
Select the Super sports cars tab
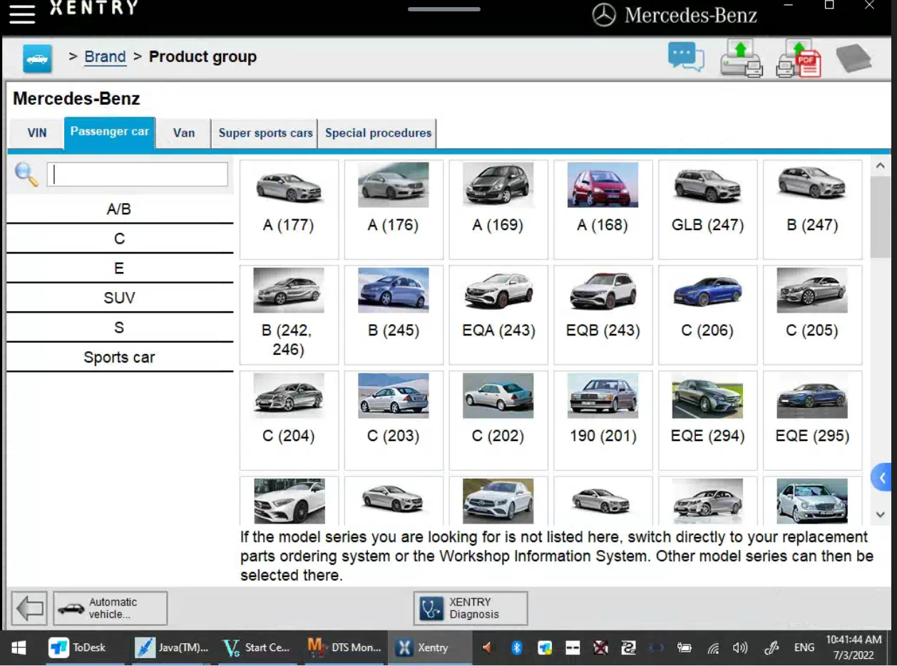[265, 133]
